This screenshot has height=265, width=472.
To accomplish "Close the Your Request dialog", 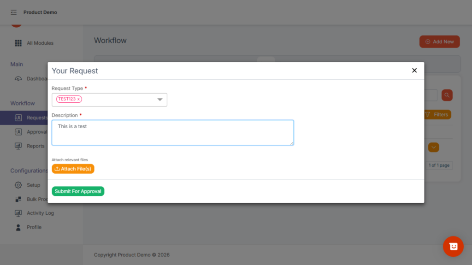I will [414, 71].
